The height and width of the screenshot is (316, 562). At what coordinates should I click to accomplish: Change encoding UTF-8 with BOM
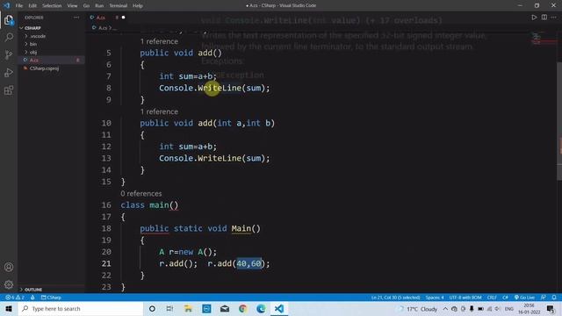click(x=465, y=298)
